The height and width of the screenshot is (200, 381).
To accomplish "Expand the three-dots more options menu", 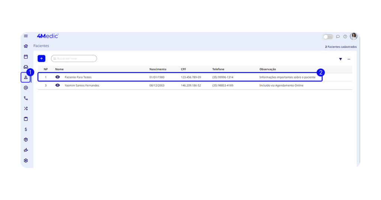I will (349, 59).
